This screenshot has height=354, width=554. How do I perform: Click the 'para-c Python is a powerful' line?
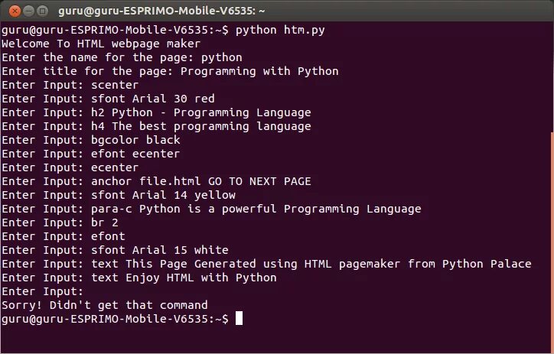click(x=256, y=209)
